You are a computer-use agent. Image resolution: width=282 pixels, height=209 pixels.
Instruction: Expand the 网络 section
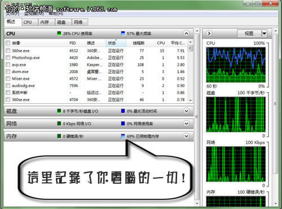coord(186,124)
